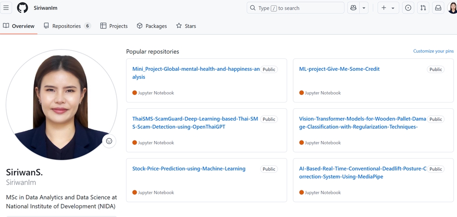Open the Issues icon in header
This screenshot has height=217, width=457.
408,8
